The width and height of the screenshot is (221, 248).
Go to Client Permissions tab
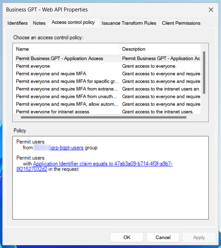[181, 23]
